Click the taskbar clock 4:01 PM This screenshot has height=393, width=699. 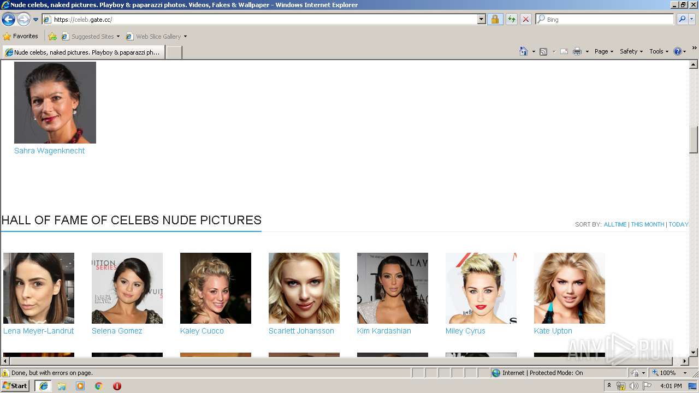[x=671, y=386]
